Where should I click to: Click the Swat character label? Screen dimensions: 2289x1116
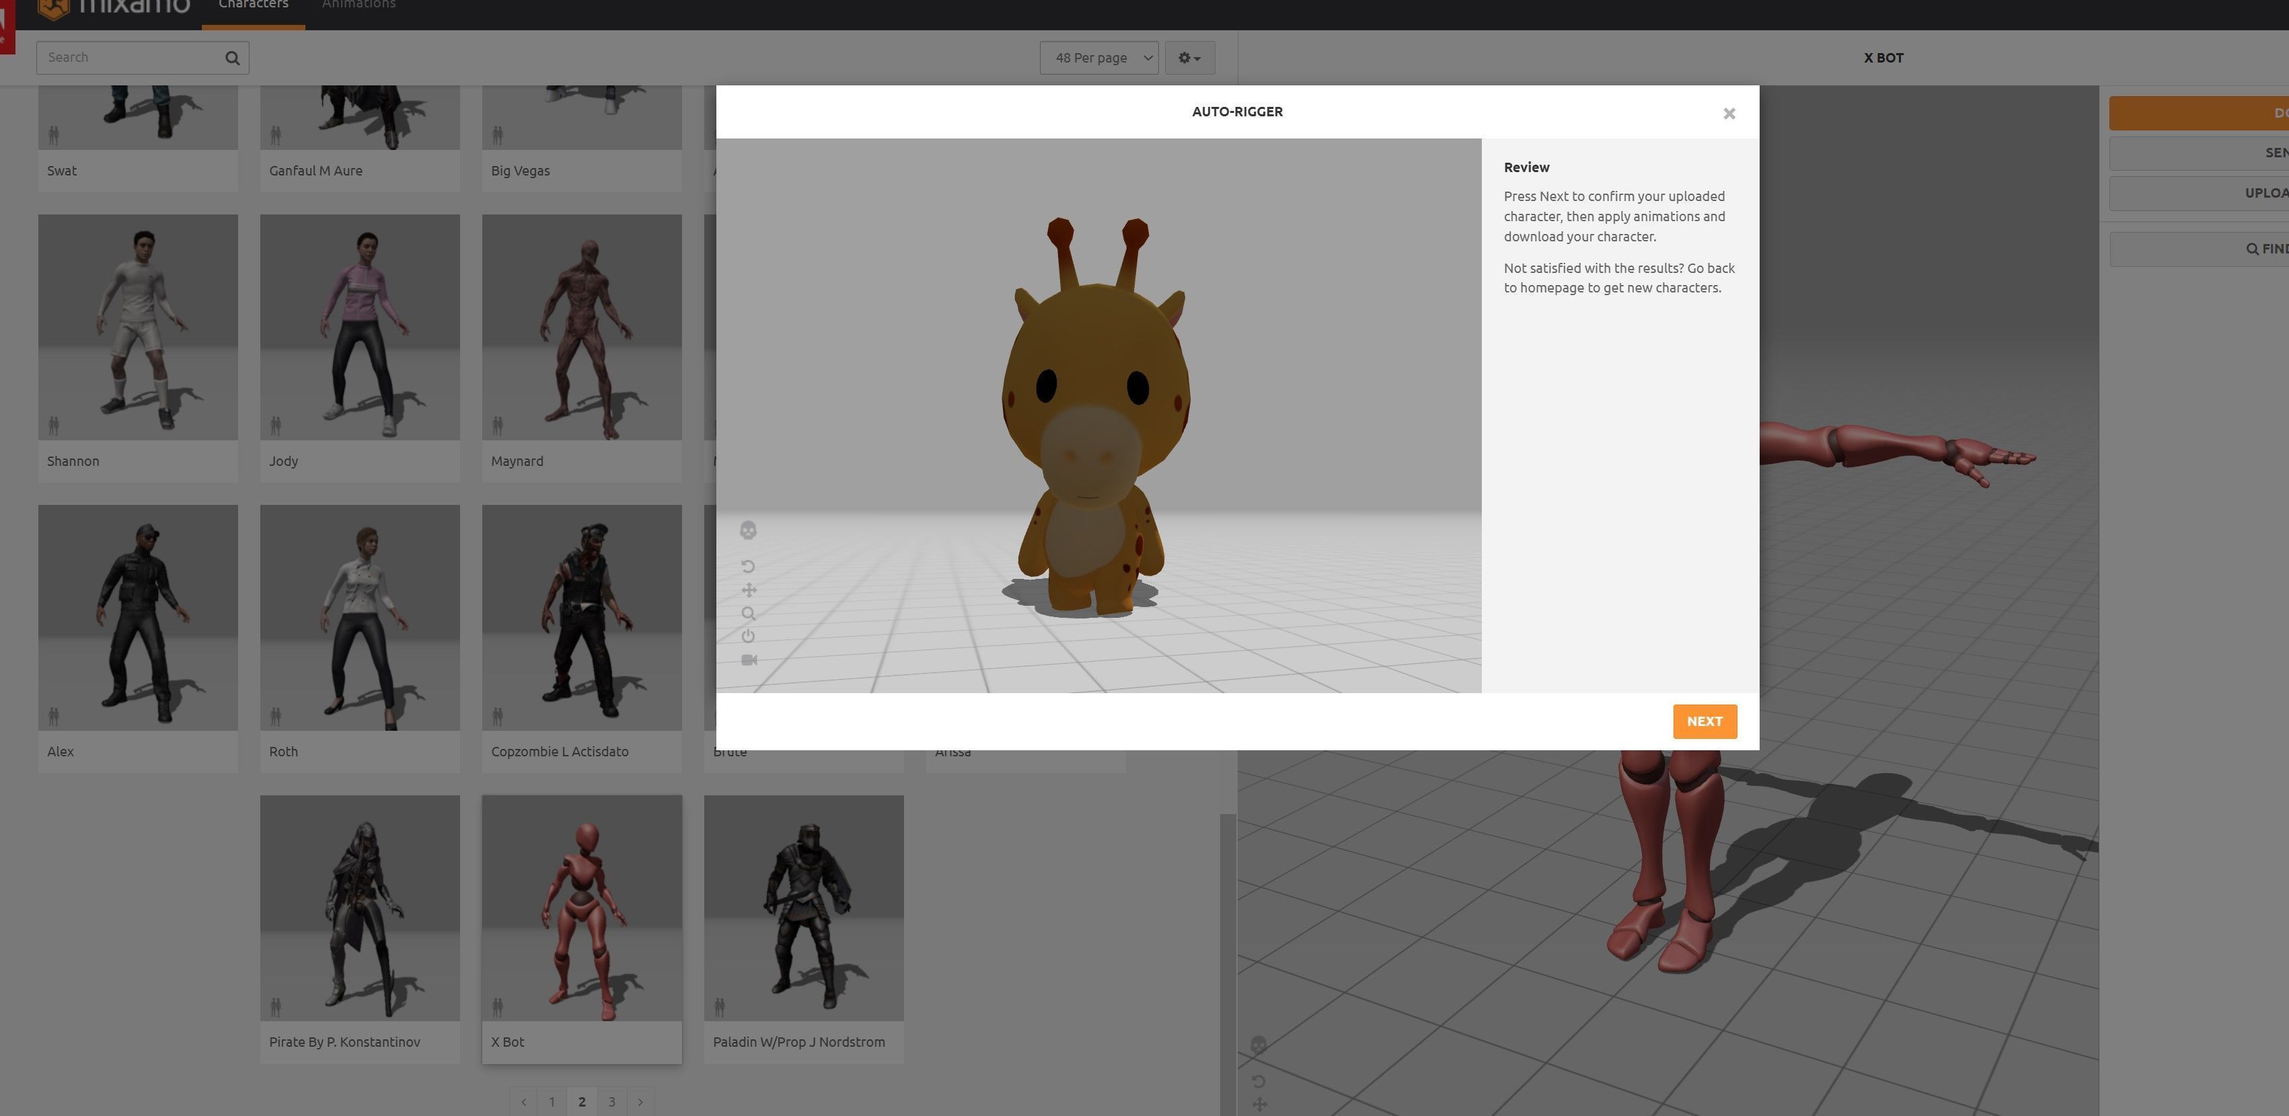click(62, 171)
